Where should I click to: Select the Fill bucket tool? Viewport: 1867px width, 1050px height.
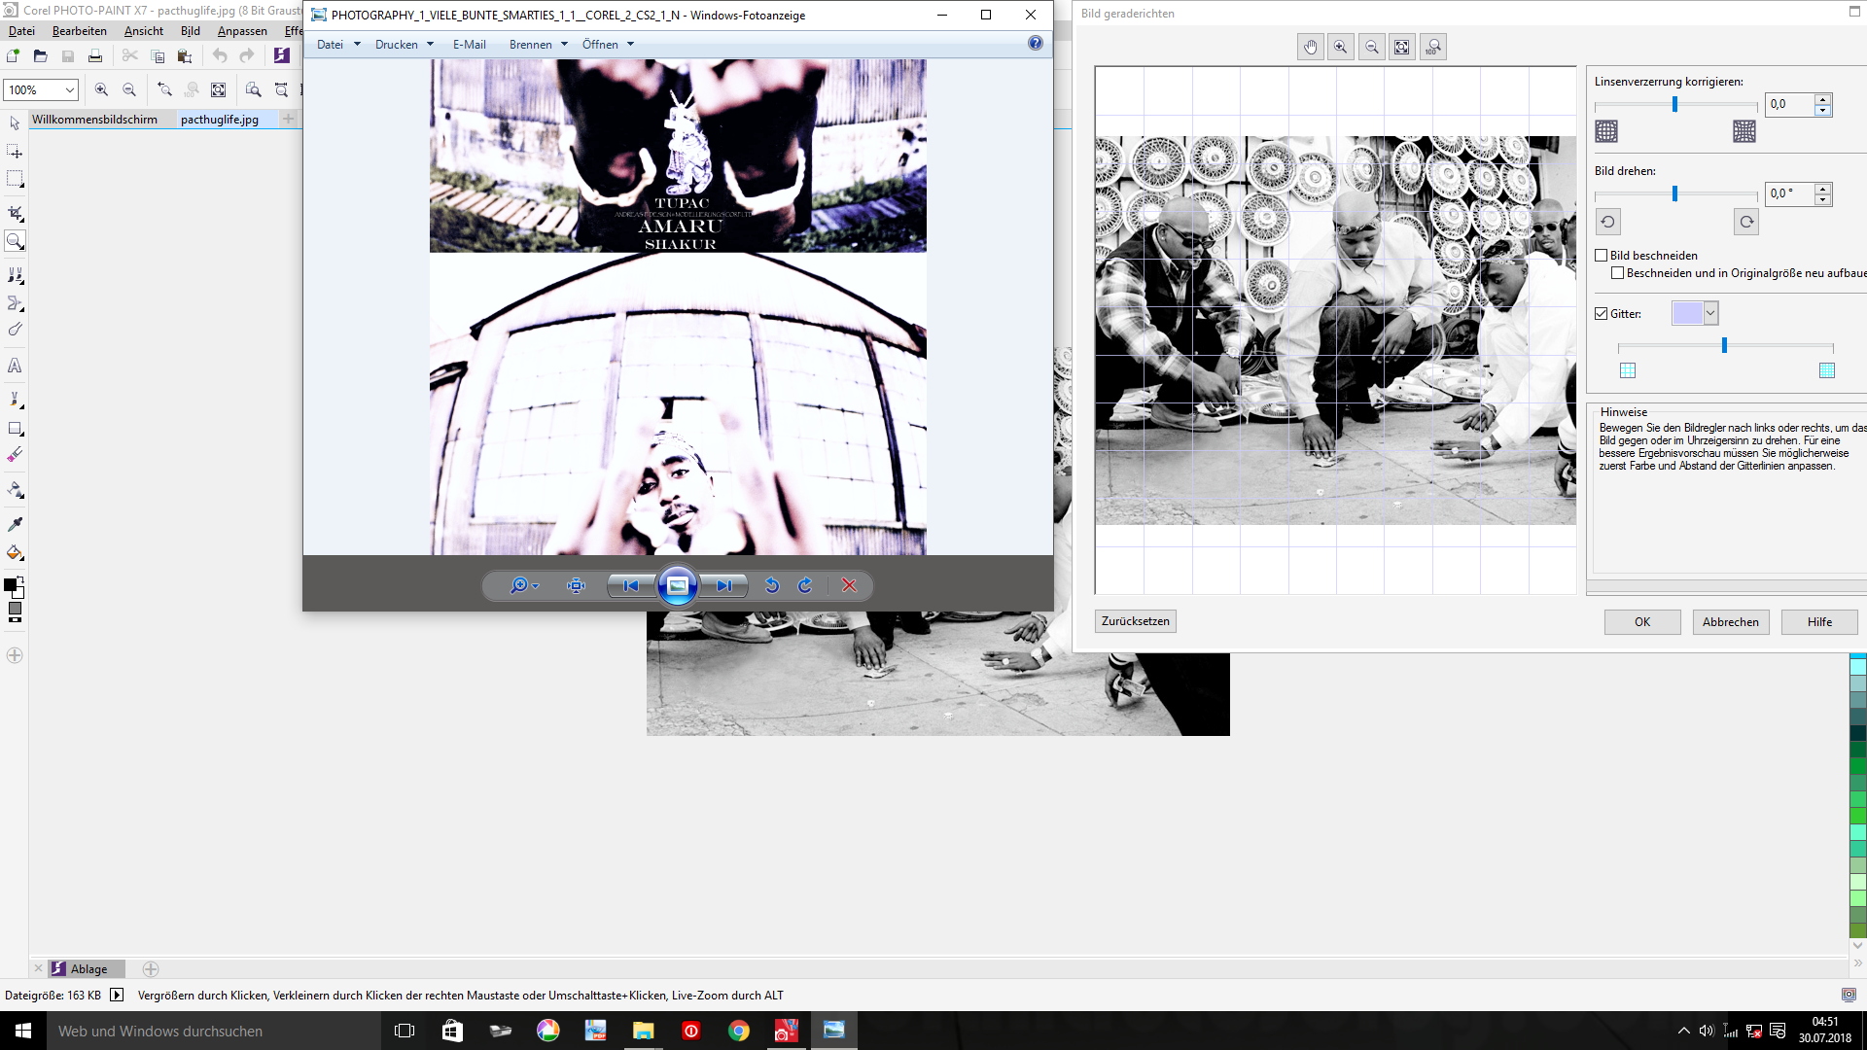point(15,553)
